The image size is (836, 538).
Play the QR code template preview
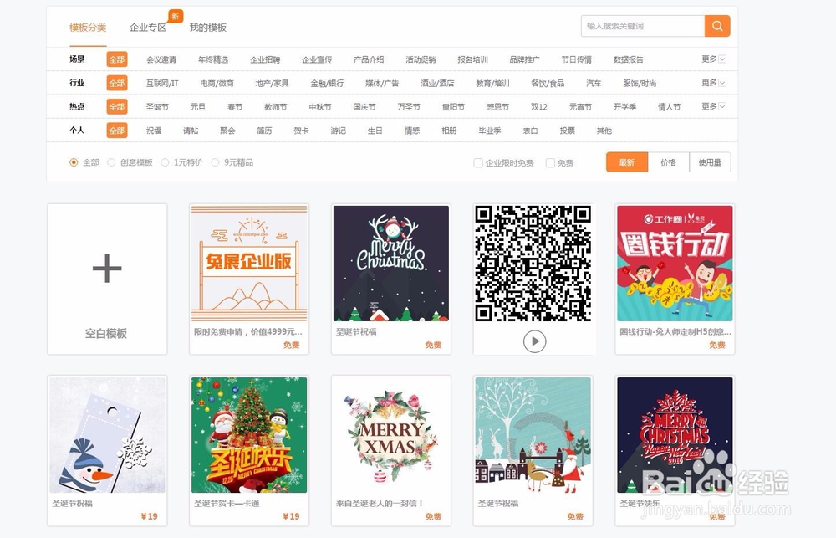[x=534, y=341]
